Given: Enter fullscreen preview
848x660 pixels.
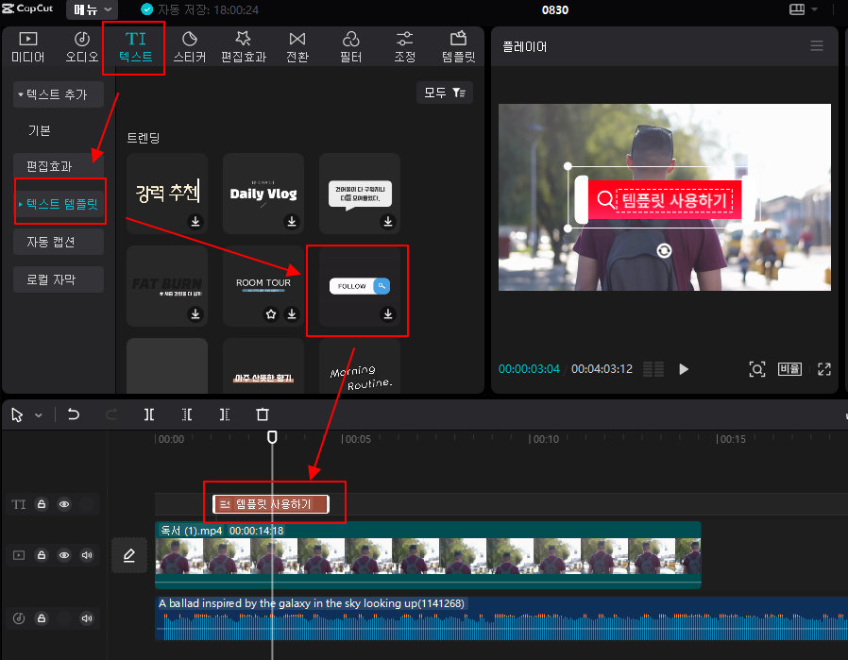Looking at the screenshot, I should click(824, 369).
